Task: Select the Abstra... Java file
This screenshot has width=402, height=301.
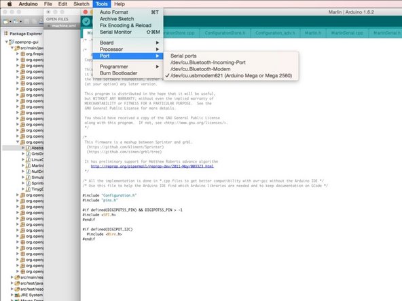Action: point(37,148)
